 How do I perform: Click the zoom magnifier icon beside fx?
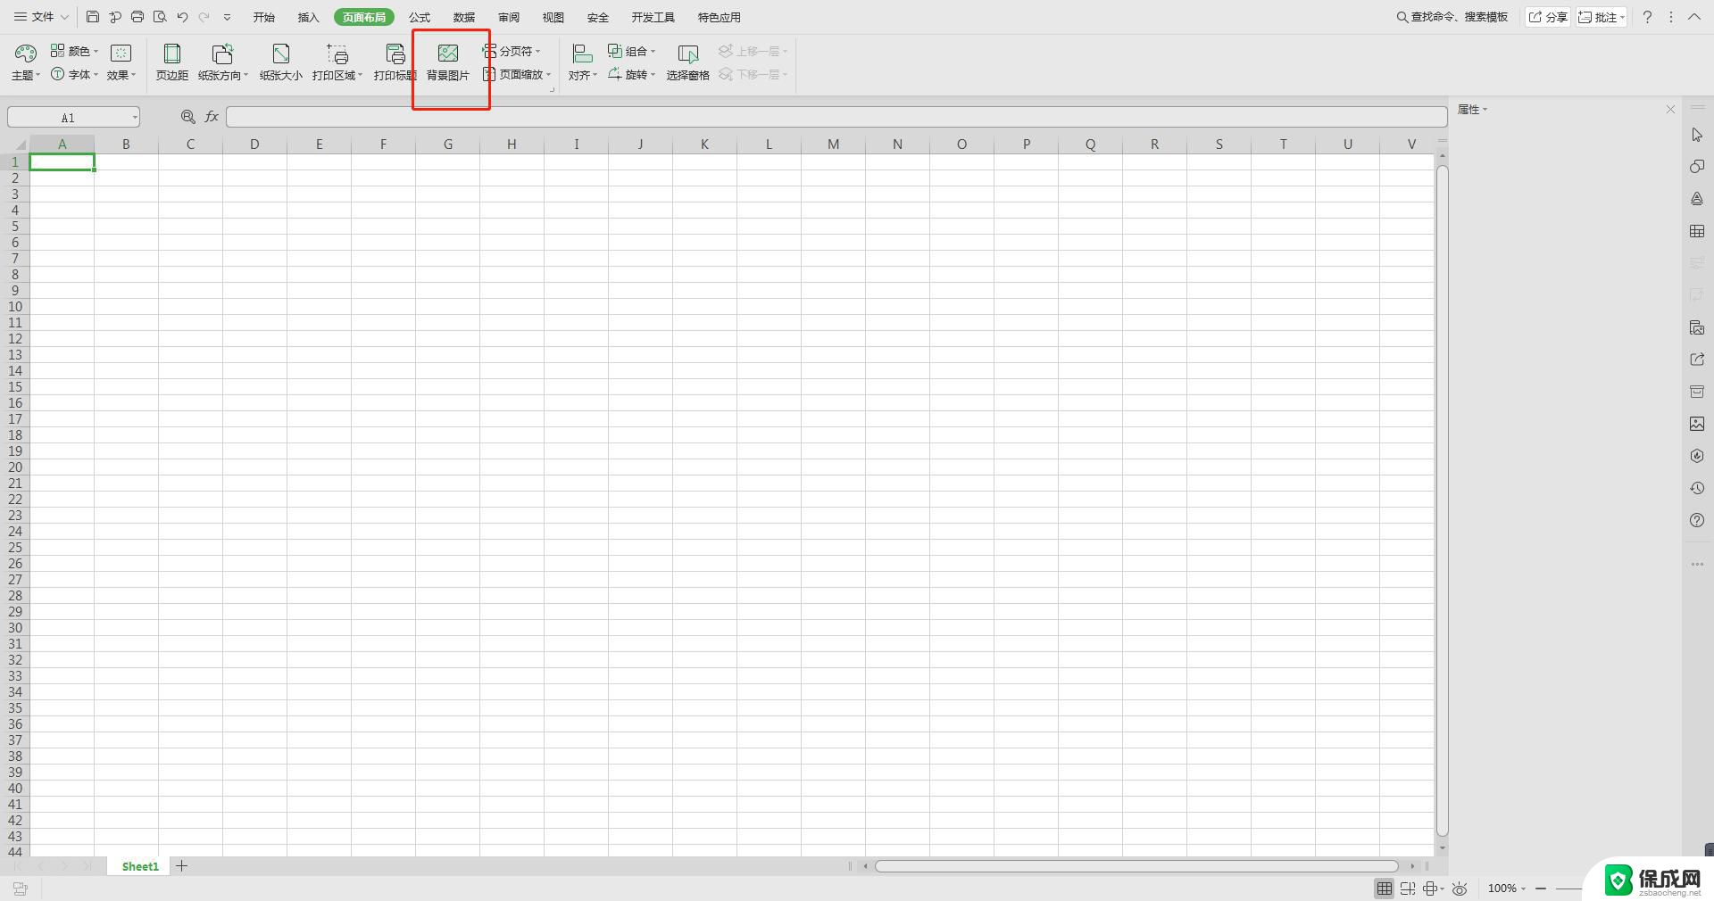(x=188, y=117)
